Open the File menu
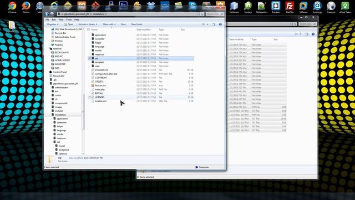The image size is (355, 200). [x=47, y=20]
